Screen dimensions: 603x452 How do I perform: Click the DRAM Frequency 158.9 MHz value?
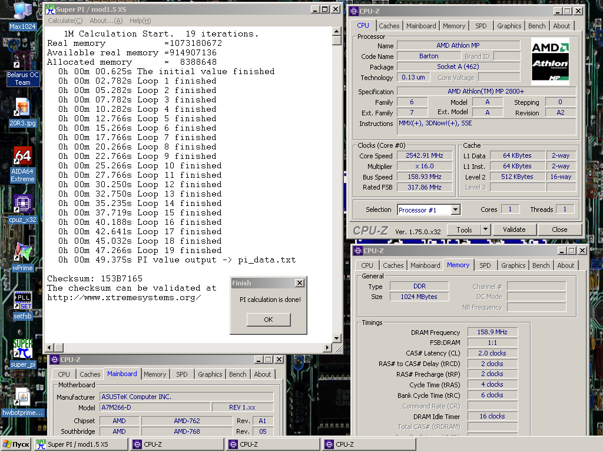pyautogui.click(x=492, y=332)
